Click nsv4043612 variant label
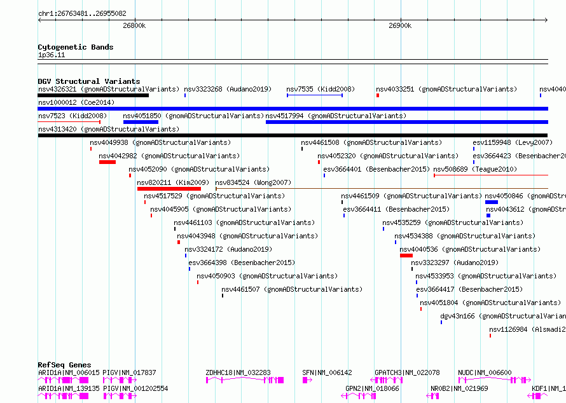The image size is (566, 403). tap(526, 209)
